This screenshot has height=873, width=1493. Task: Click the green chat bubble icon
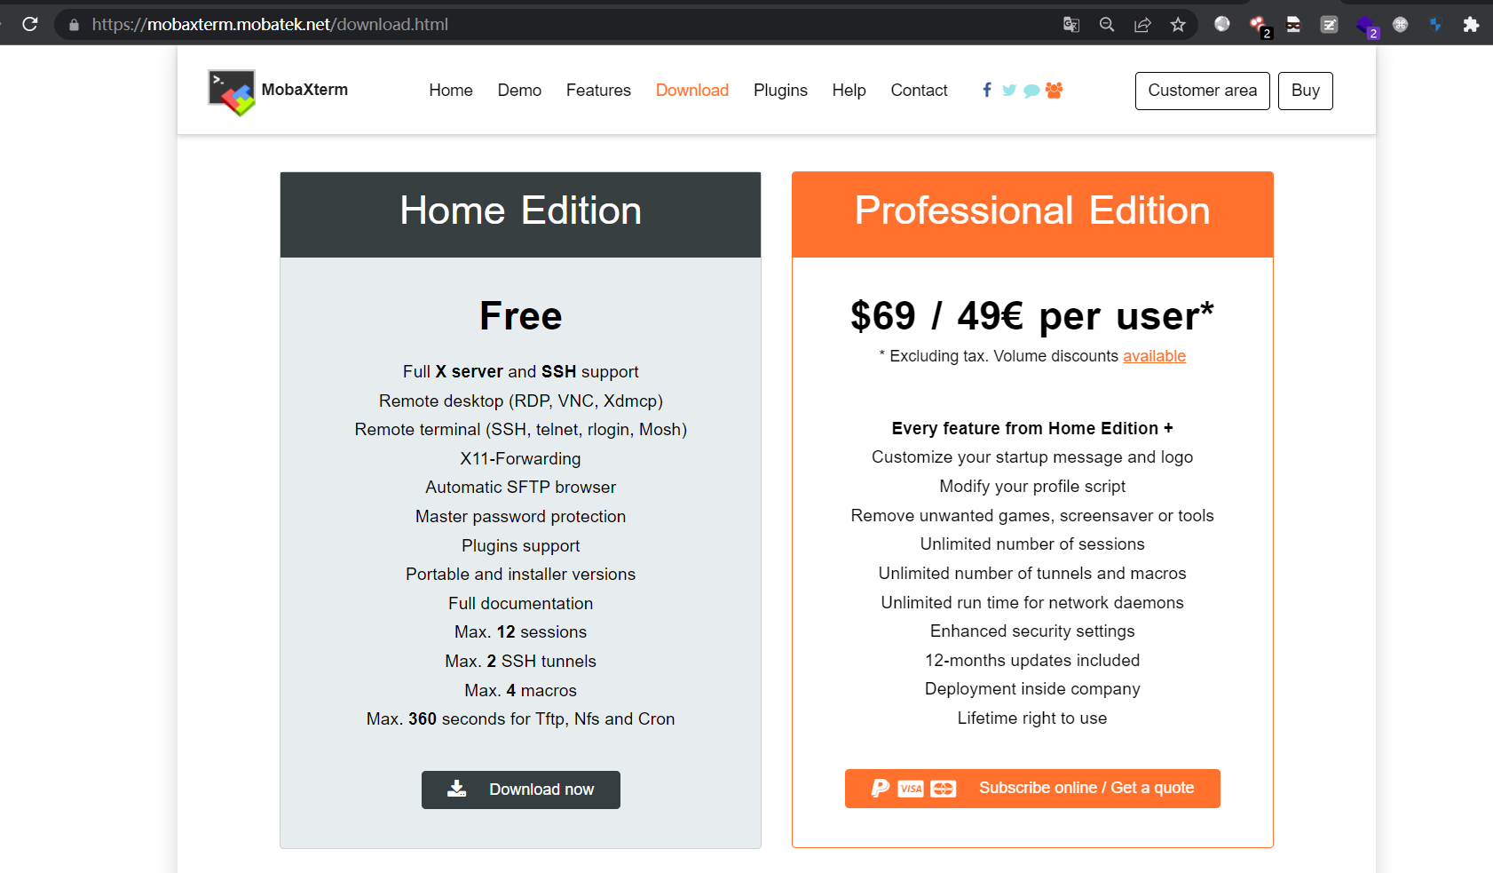1031,91
